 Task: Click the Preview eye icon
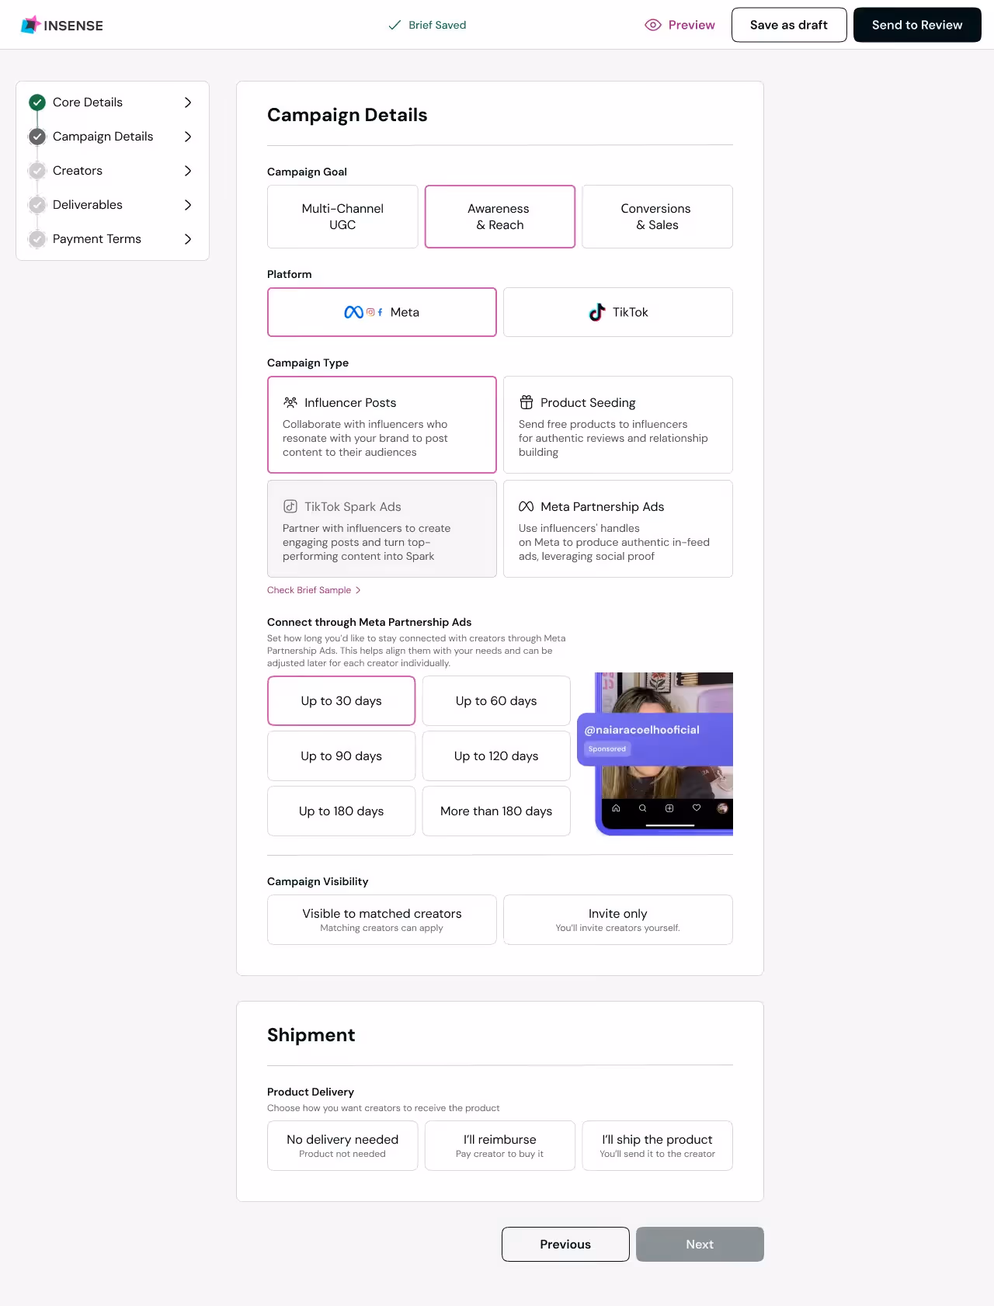click(x=653, y=25)
